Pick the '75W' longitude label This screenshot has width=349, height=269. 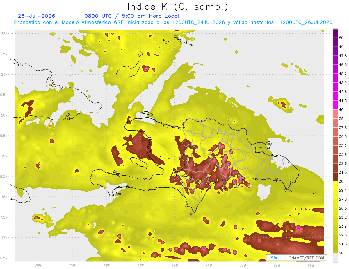click(x=72, y=265)
